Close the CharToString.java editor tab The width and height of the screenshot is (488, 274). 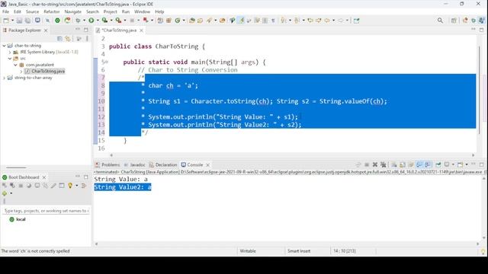(141, 30)
